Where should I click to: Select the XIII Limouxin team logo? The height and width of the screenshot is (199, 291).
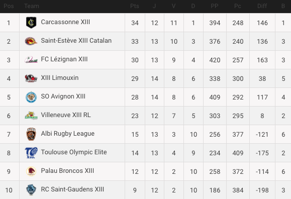click(x=31, y=78)
